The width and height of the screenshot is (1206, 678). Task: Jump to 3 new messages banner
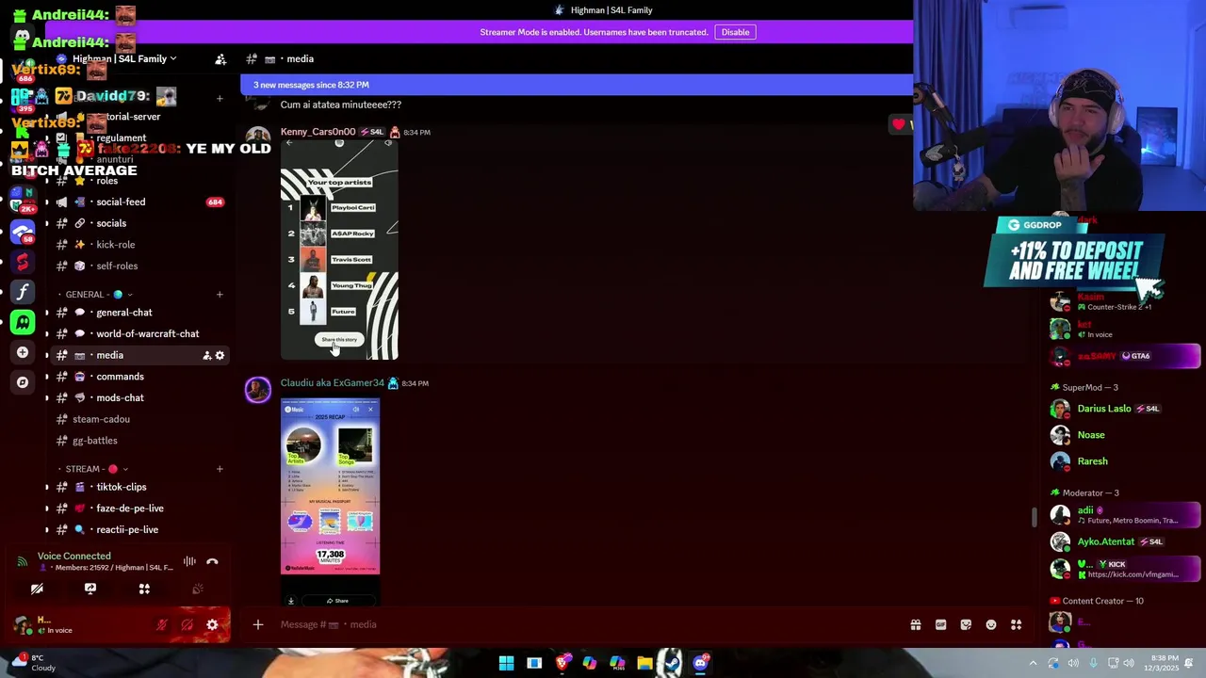tap(577, 85)
